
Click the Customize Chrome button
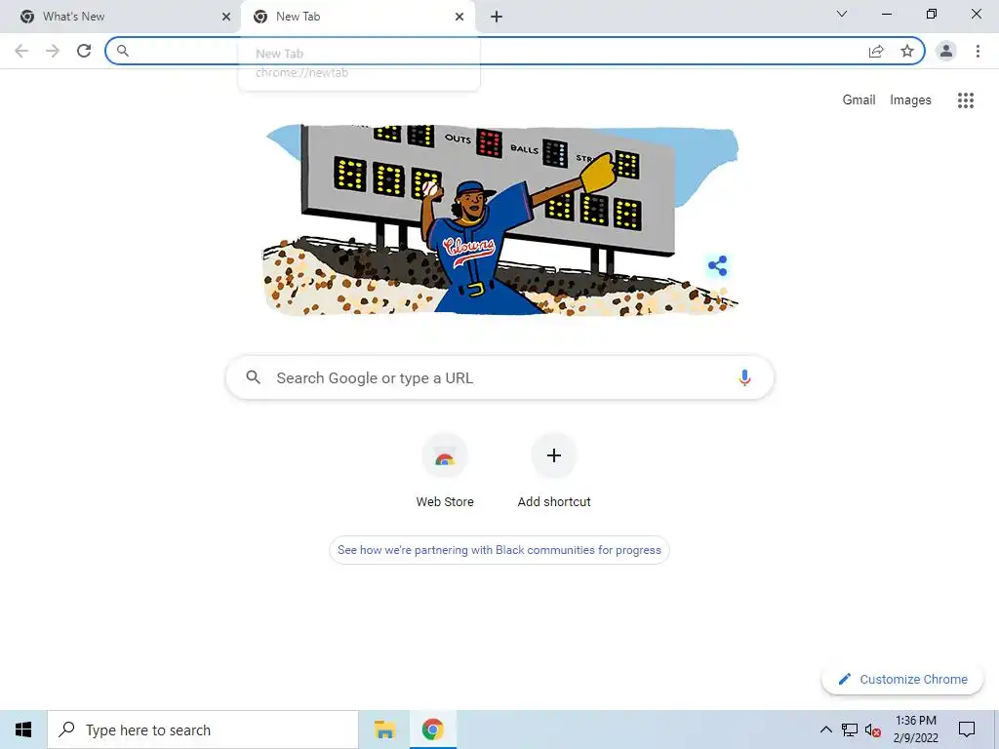click(902, 679)
